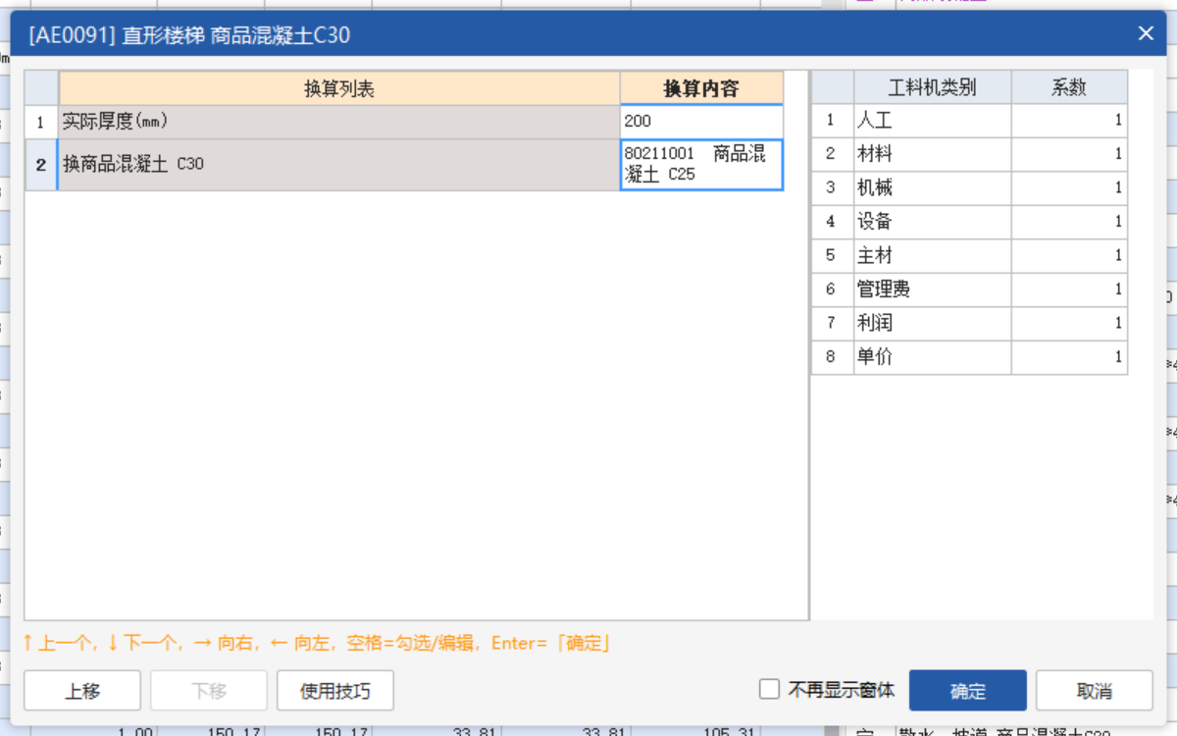Edit the coefficient for 单价
Image resolution: width=1177 pixels, height=736 pixels.
[x=1069, y=357]
